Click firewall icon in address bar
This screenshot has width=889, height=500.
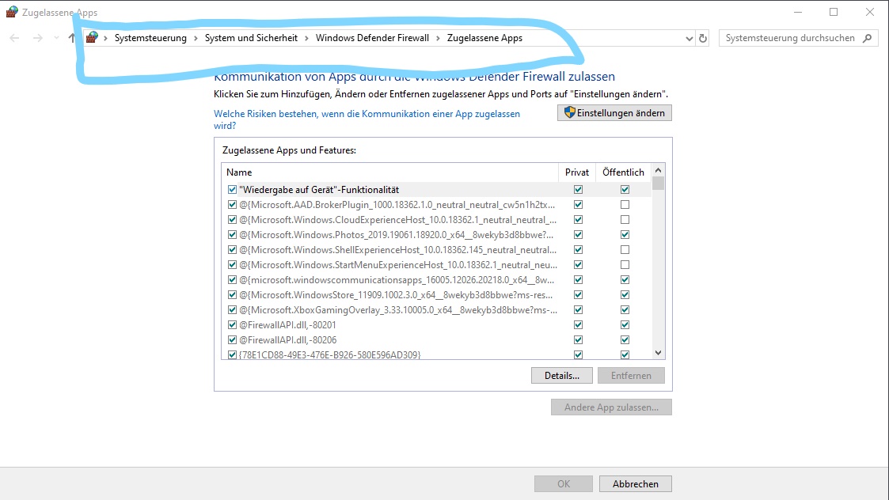coord(92,37)
